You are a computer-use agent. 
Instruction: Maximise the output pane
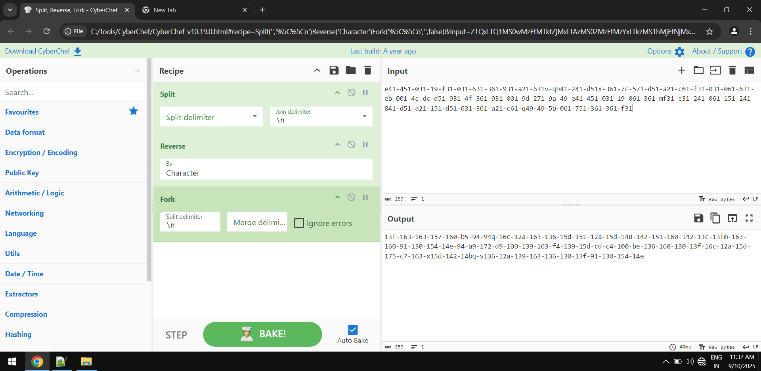[749, 218]
